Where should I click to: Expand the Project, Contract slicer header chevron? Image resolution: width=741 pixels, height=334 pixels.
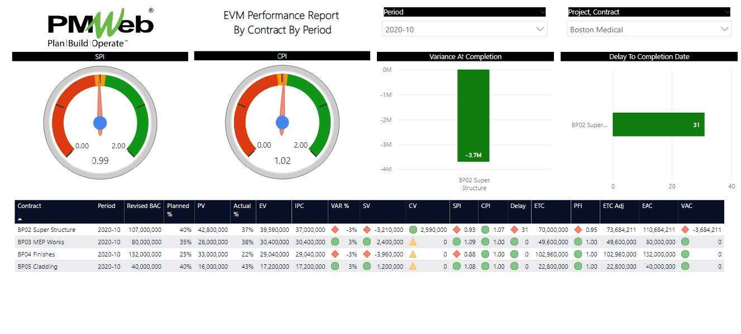pyautogui.click(x=726, y=12)
